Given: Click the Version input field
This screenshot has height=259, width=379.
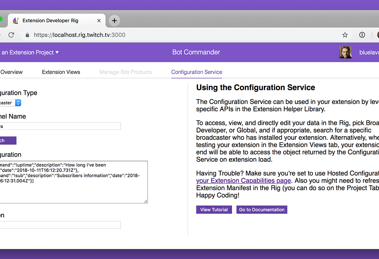Looking at the screenshot, I should pos(60,225).
